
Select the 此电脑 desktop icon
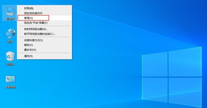point(10,13)
